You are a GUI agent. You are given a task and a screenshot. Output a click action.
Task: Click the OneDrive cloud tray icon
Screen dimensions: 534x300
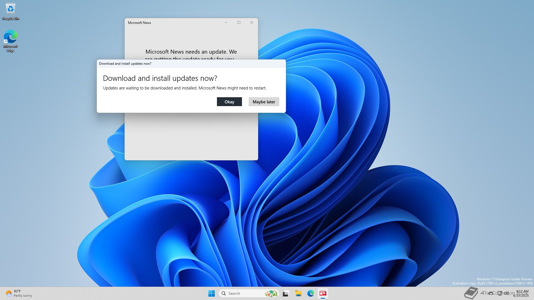(491, 293)
